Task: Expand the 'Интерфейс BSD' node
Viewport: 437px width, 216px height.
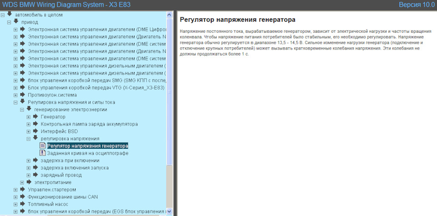Action: [x=28, y=131]
